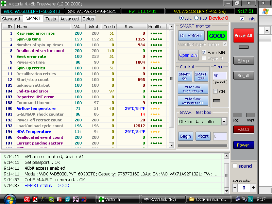Click the log panel scroll-down arrow

point(226,191)
